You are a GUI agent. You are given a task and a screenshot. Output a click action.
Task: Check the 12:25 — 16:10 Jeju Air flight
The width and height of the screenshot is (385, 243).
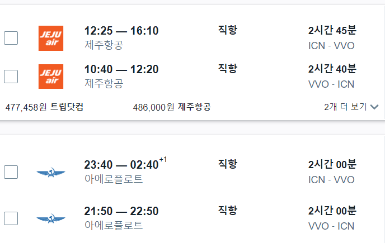11,38
